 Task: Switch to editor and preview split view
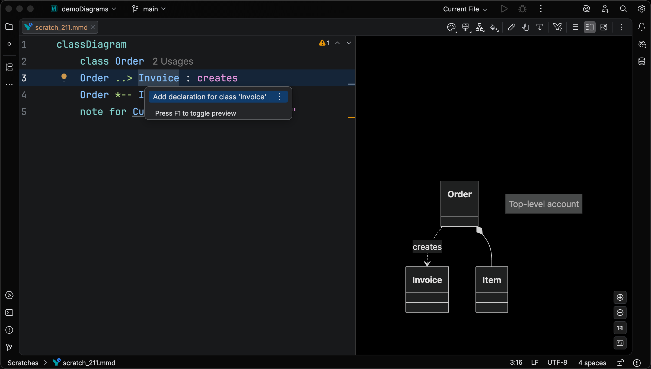[x=589, y=27]
